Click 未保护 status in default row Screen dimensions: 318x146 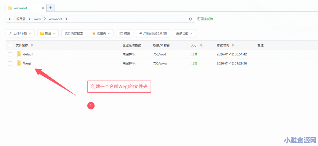pos(127,54)
